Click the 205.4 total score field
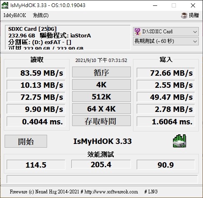The height and width of the screenshot is (198, 203). (101, 164)
